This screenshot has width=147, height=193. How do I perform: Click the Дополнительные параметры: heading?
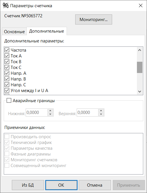[34, 41]
